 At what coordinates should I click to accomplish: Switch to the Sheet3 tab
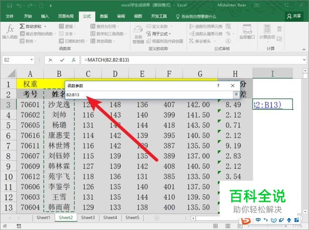[88, 218]
